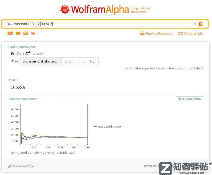Click the Surprise Me link
Screen dimensions: 212x175
pyautogui.click(x=190, y=34)
